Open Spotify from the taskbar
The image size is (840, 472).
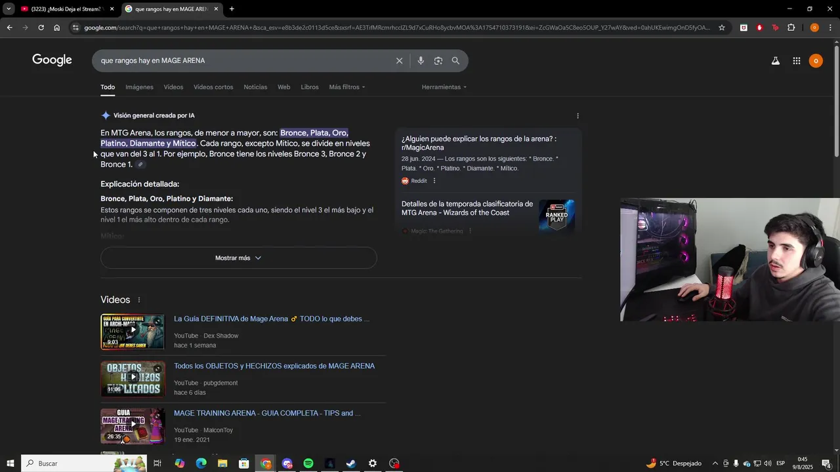[x=308, y=463]
